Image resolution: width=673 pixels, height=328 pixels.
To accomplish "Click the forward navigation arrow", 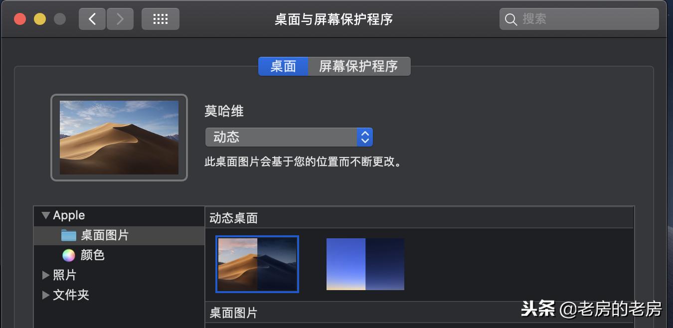I will [x=120, y=18].
